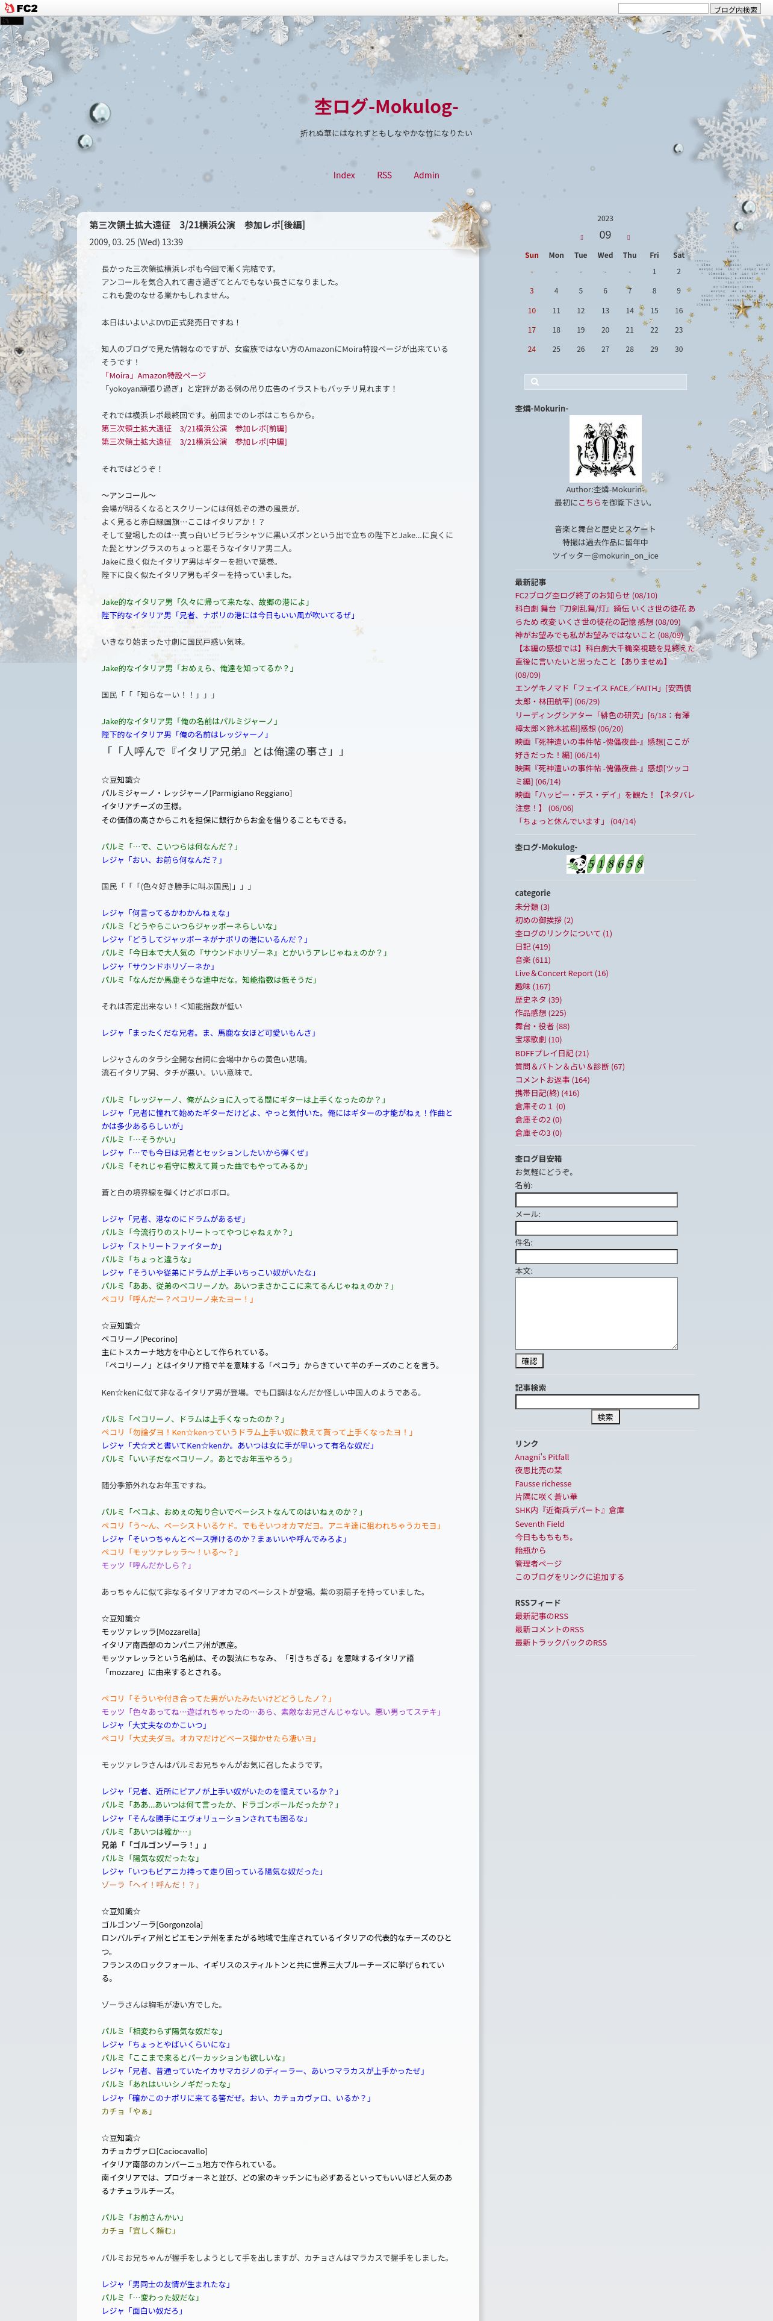Open recent post 「ちょっと休んでいます」
This screenshot has height=2321, width=773.
coord(575,822)
